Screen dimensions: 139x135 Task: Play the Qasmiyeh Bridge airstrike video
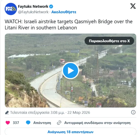70,70
